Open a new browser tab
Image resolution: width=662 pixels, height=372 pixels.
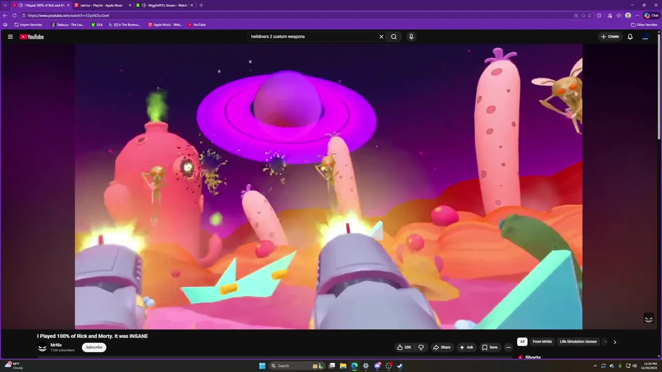[201, 5]
